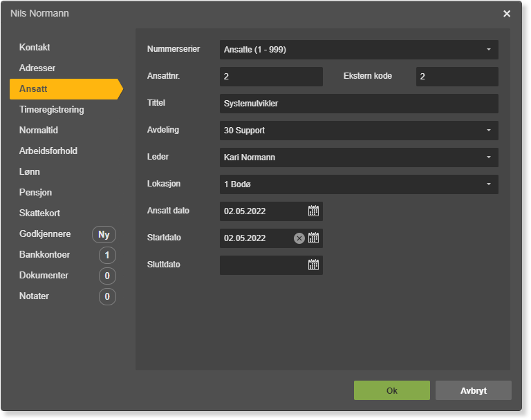Click the count badge next to Dokumenter

tap(107, 276)
